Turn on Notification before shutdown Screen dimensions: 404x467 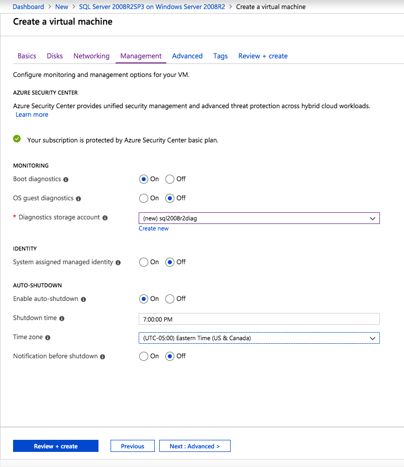coord(144,356)
